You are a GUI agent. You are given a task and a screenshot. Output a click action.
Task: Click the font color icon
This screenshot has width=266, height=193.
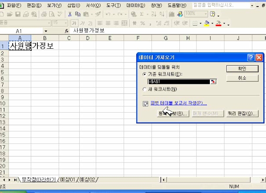click(x=219, y=23)
